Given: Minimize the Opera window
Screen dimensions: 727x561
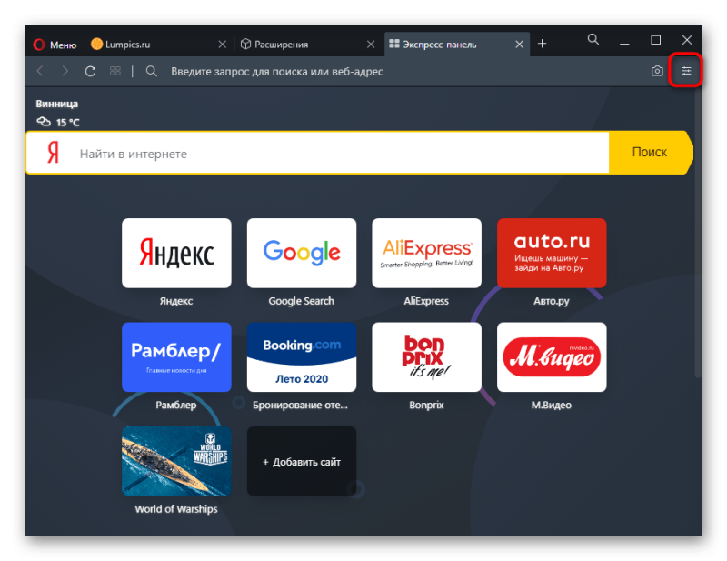Looking at the screenshot, I should click(x=624, y=42).
